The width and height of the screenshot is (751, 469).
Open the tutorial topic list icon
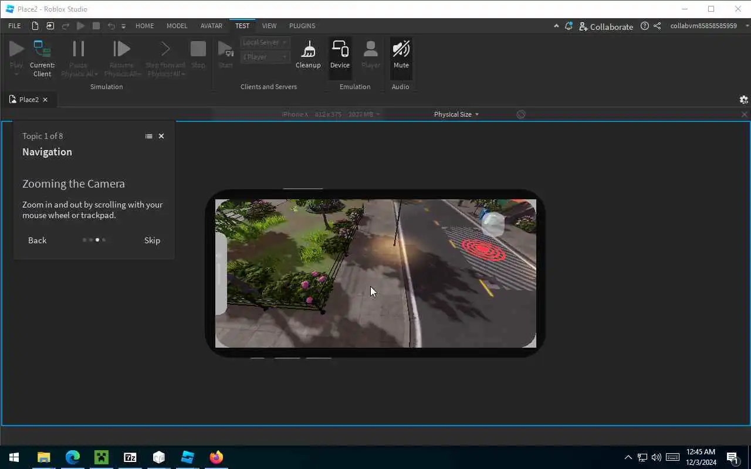tap(148, 136)
